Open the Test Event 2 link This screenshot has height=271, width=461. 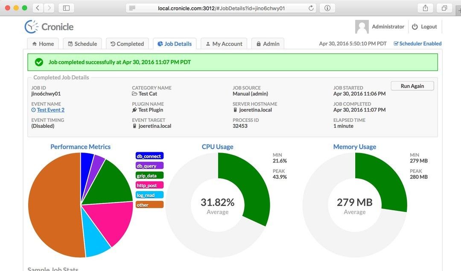[x=50, y=110]
